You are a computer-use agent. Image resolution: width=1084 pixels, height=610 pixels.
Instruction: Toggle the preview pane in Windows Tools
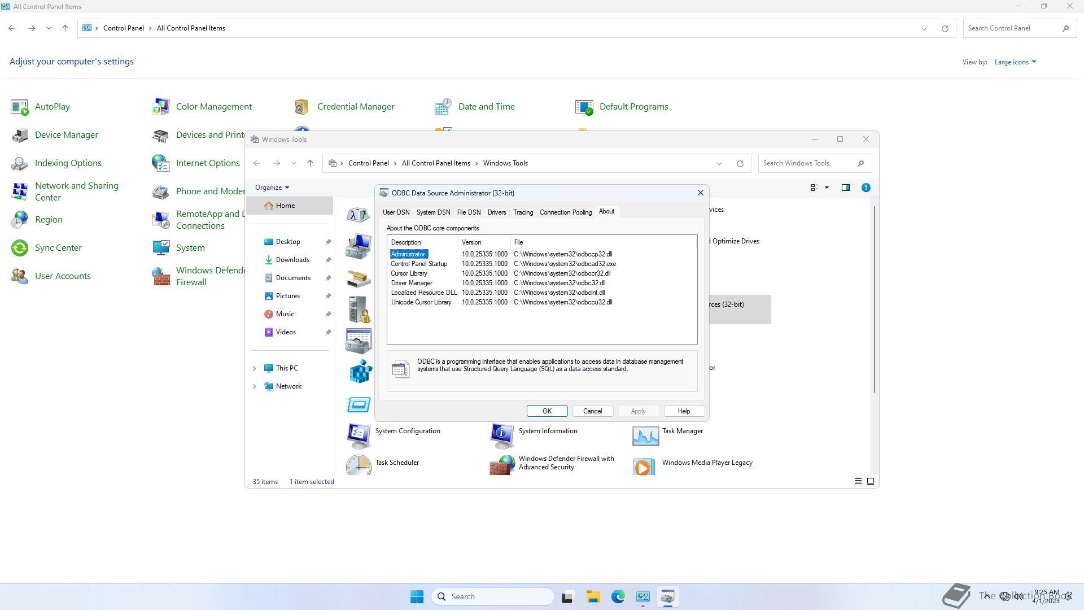[x=845, y=188]
